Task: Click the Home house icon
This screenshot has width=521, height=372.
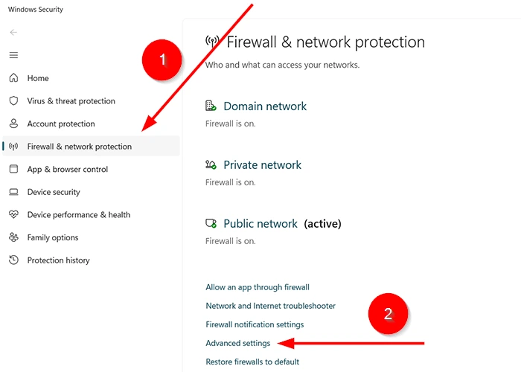Action: click(x=13, y=77)
